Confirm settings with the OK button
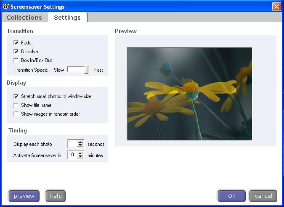The image size is (284, 207). (232, 196)
